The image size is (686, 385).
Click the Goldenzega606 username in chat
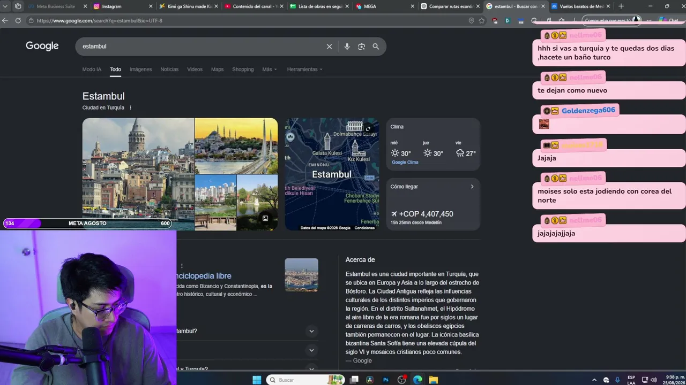(x=588, y=110)
